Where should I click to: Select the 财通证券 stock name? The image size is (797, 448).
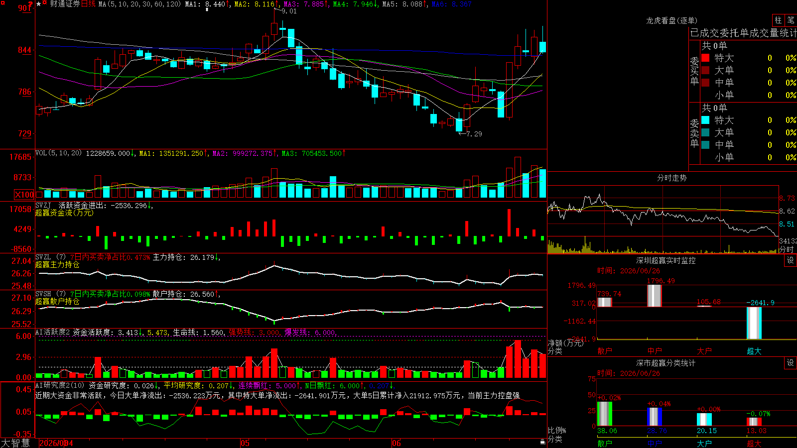point(65,4)
